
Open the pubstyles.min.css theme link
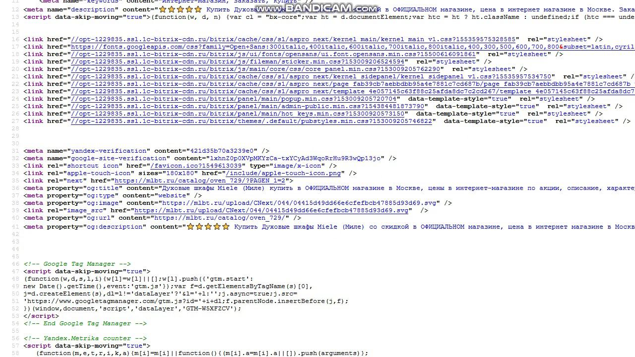tap(252, 121)
